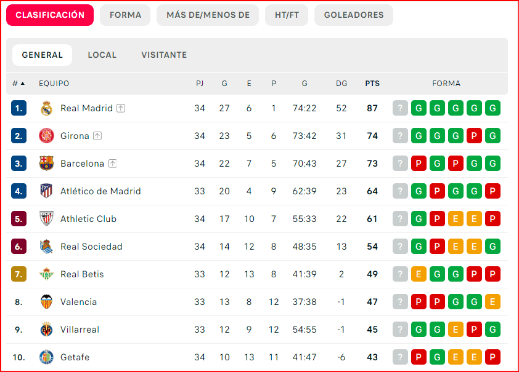Switch to the Goleadores tab
Image resolution: width=519 pixels, height=372 pixels.
[x=353, y=15]
